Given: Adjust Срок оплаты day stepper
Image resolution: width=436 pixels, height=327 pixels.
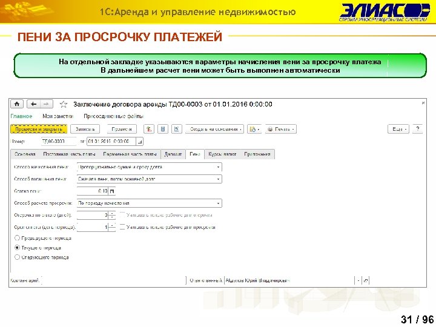Looking at the screenshot, I should pyautogui.click(x=112, y=227).
